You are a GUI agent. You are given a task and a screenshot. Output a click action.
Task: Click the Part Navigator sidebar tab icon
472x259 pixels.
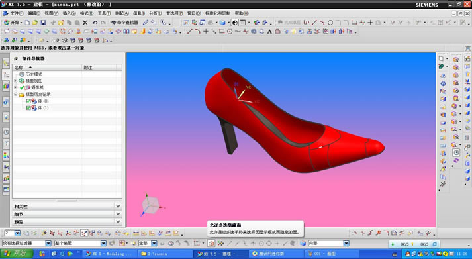click(6, 75)
